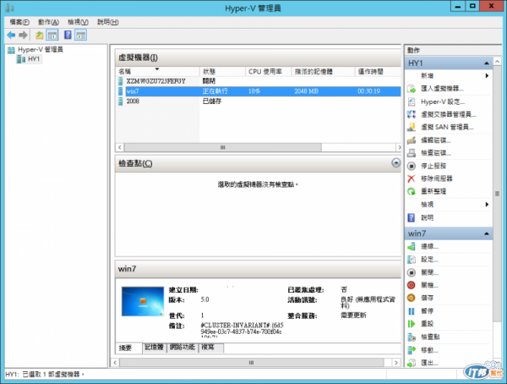
Task: Click the 檢查點 checkpoint action under win7
Action: pos(430,337)
